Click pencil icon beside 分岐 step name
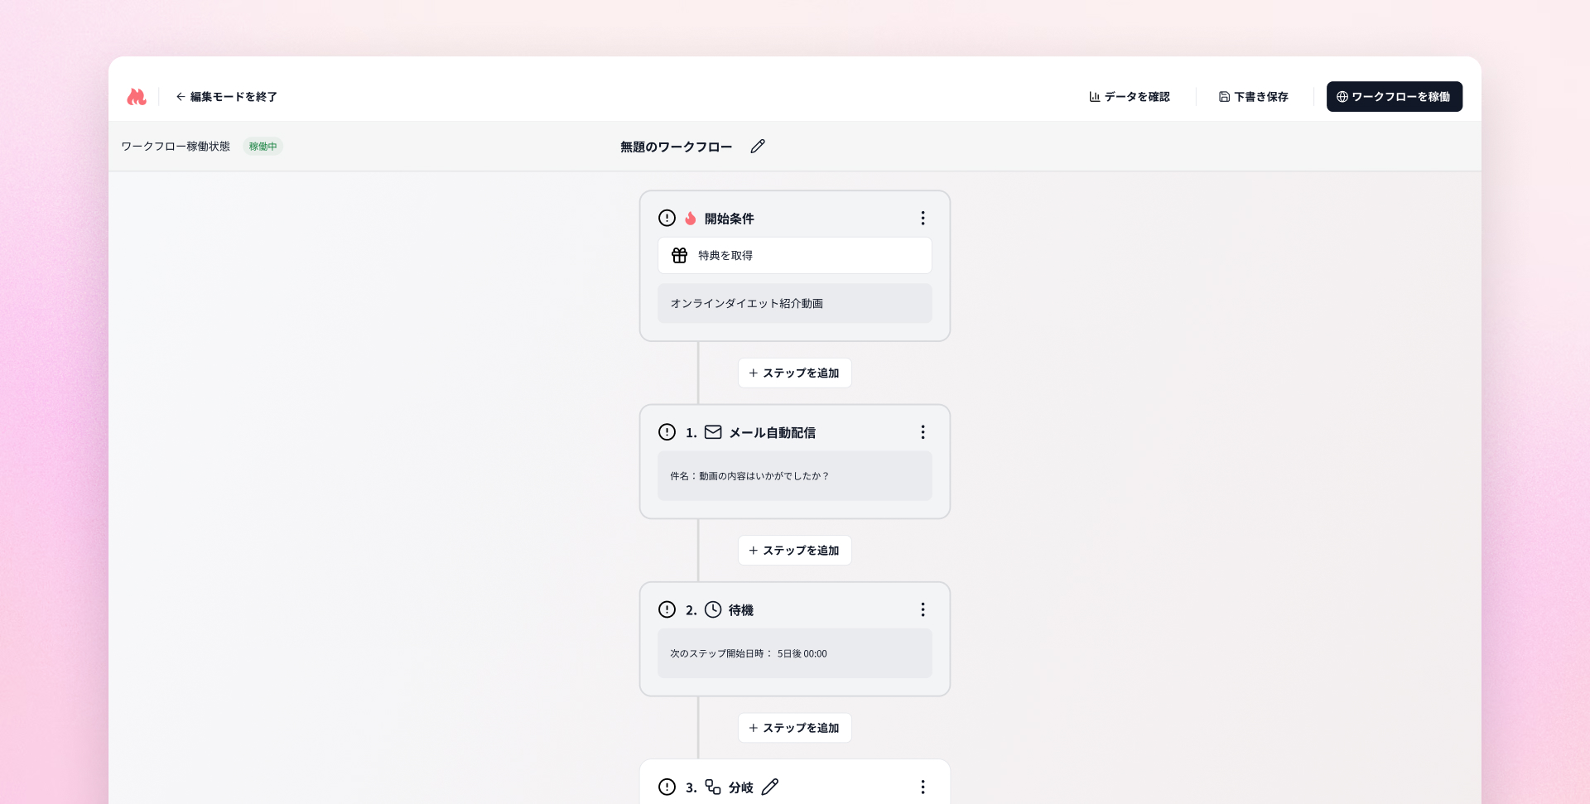1590x804 pixels. pyautogui.click(x=770, y=787)
